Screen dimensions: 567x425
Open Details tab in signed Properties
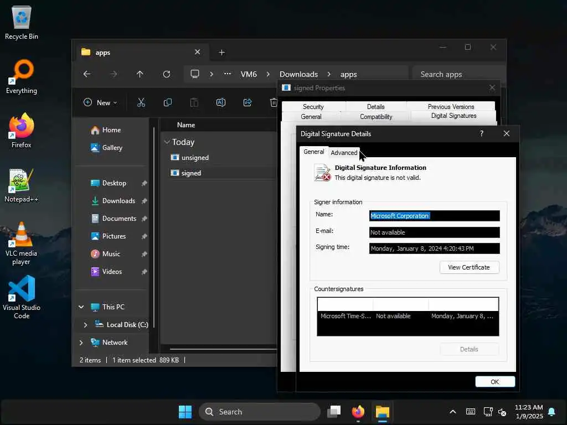376,107
